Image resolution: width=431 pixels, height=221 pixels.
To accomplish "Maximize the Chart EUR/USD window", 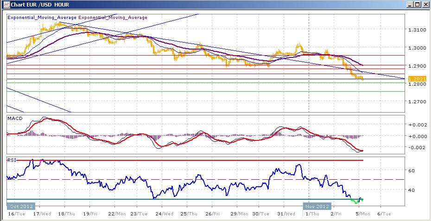I will (x=417, y=5).
